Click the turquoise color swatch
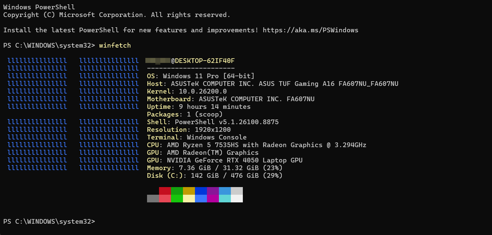 pyautogui.click(x=225, y=198)
